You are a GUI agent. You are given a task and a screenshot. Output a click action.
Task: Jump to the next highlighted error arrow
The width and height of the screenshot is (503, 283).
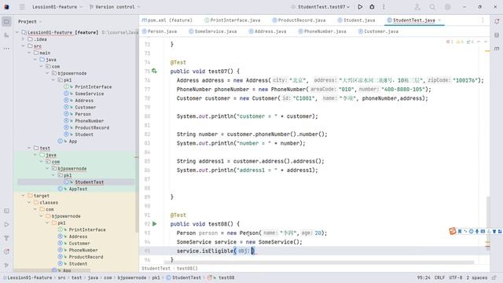coord(486,42)
